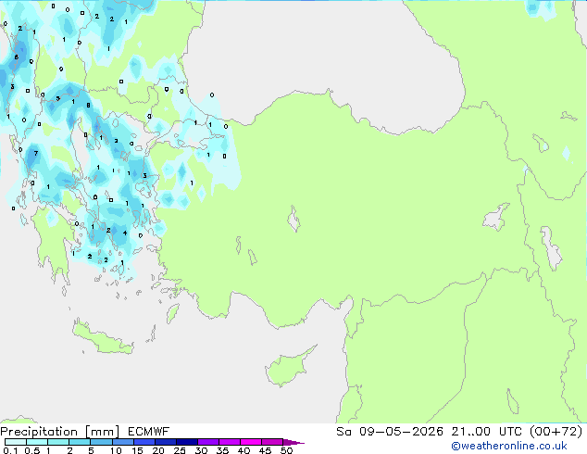Click the legend value '0.5'

click(x=32, y=450)
